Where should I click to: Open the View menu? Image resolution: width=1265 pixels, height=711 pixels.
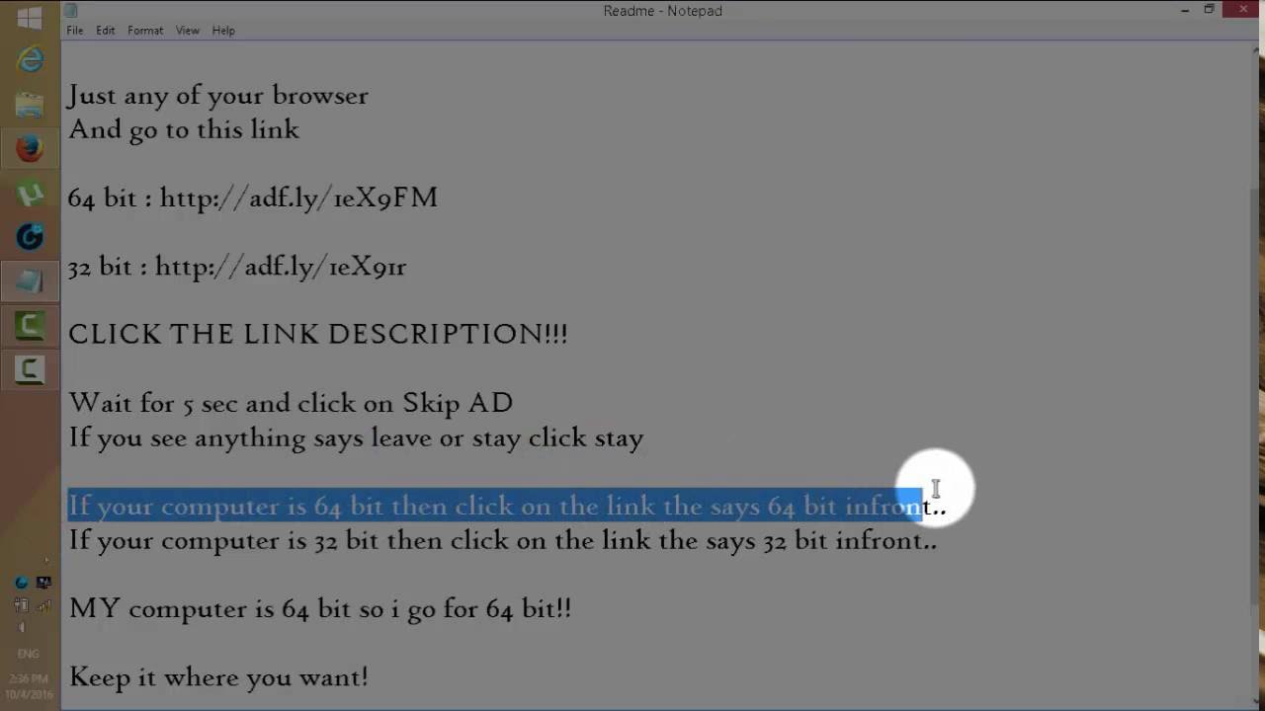click(188, 31)
